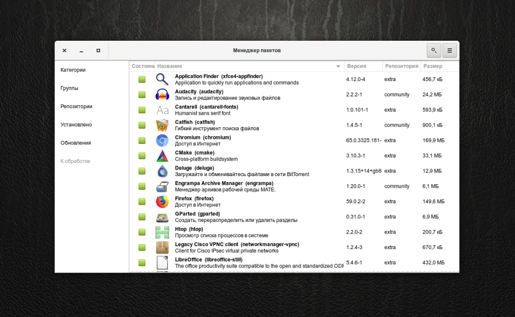The width and height of the screenshot is (515, 317).
Task: Toggle installed state of Firefox
Action: [142, 201]
